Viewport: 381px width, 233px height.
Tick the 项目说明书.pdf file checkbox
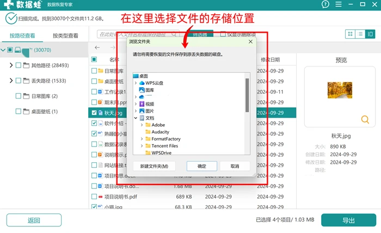pyautogui.click(x=94, y=197)
